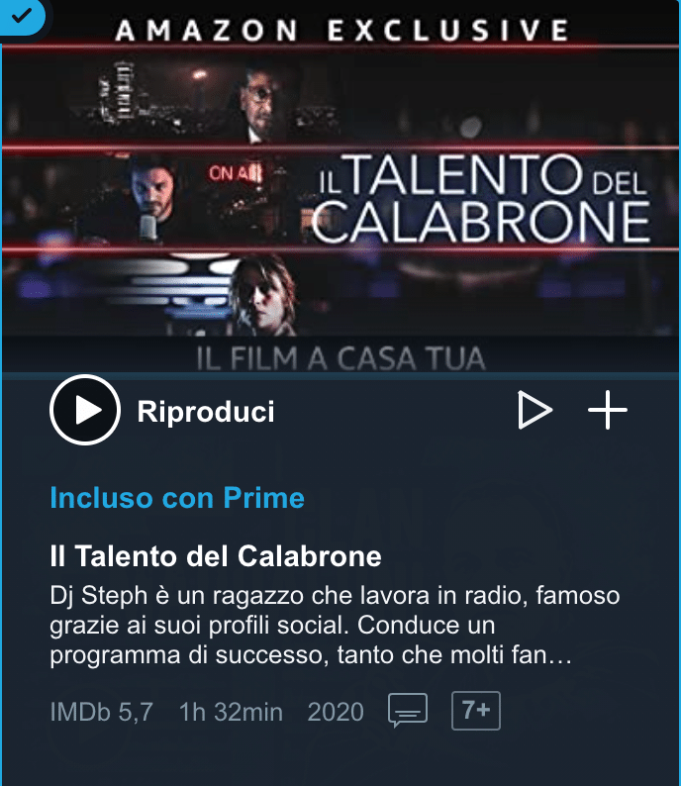Watch trailer via outlined triangle icon
This screenshot has width=681, height=786.
[x=535, y=410]
